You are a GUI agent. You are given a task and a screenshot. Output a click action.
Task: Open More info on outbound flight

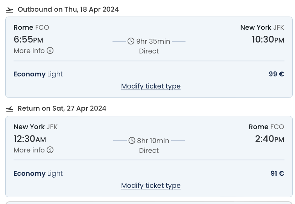pyautogui.click(x=33, y=50)
